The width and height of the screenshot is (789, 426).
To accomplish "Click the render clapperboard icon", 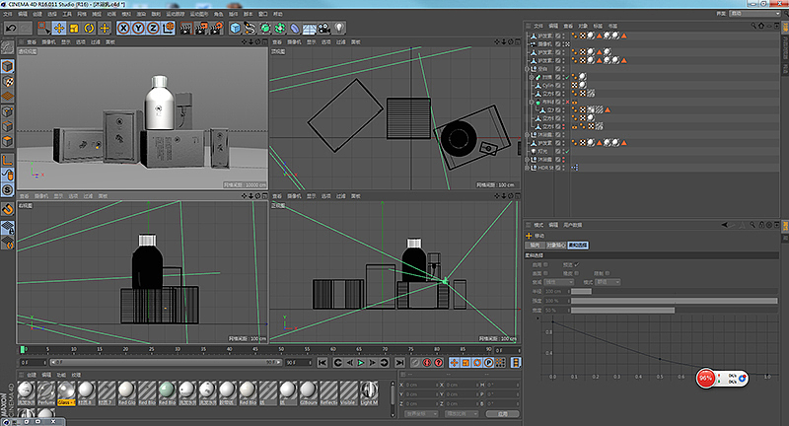I will (185, 29).
